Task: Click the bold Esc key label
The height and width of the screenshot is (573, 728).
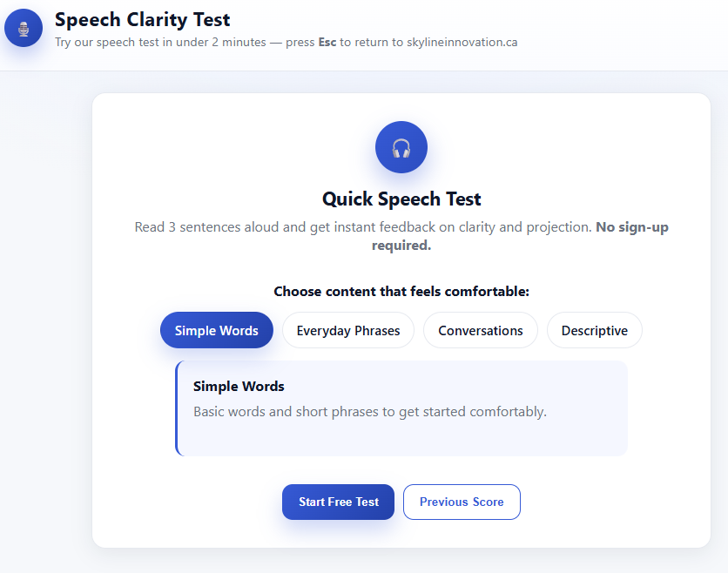Action: [327, 42]
